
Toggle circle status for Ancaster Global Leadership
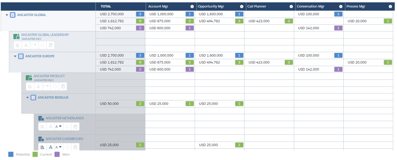click(42, 45)
